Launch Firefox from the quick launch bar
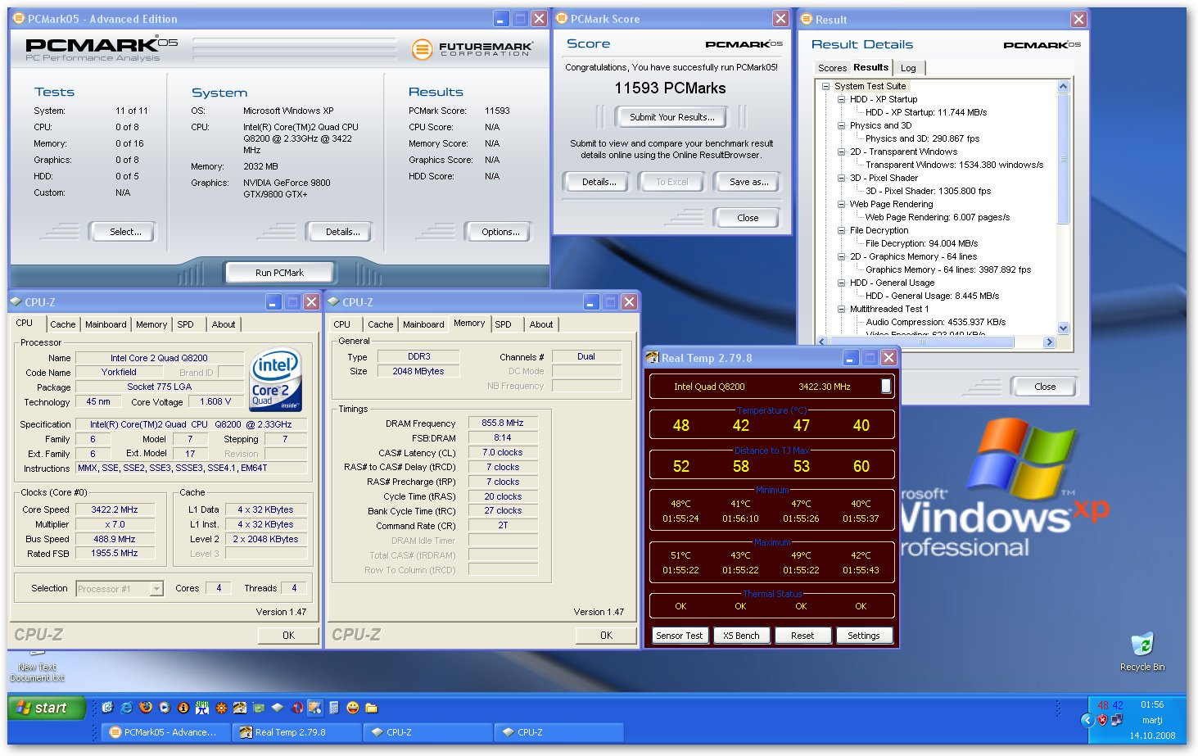 (146, 708)
